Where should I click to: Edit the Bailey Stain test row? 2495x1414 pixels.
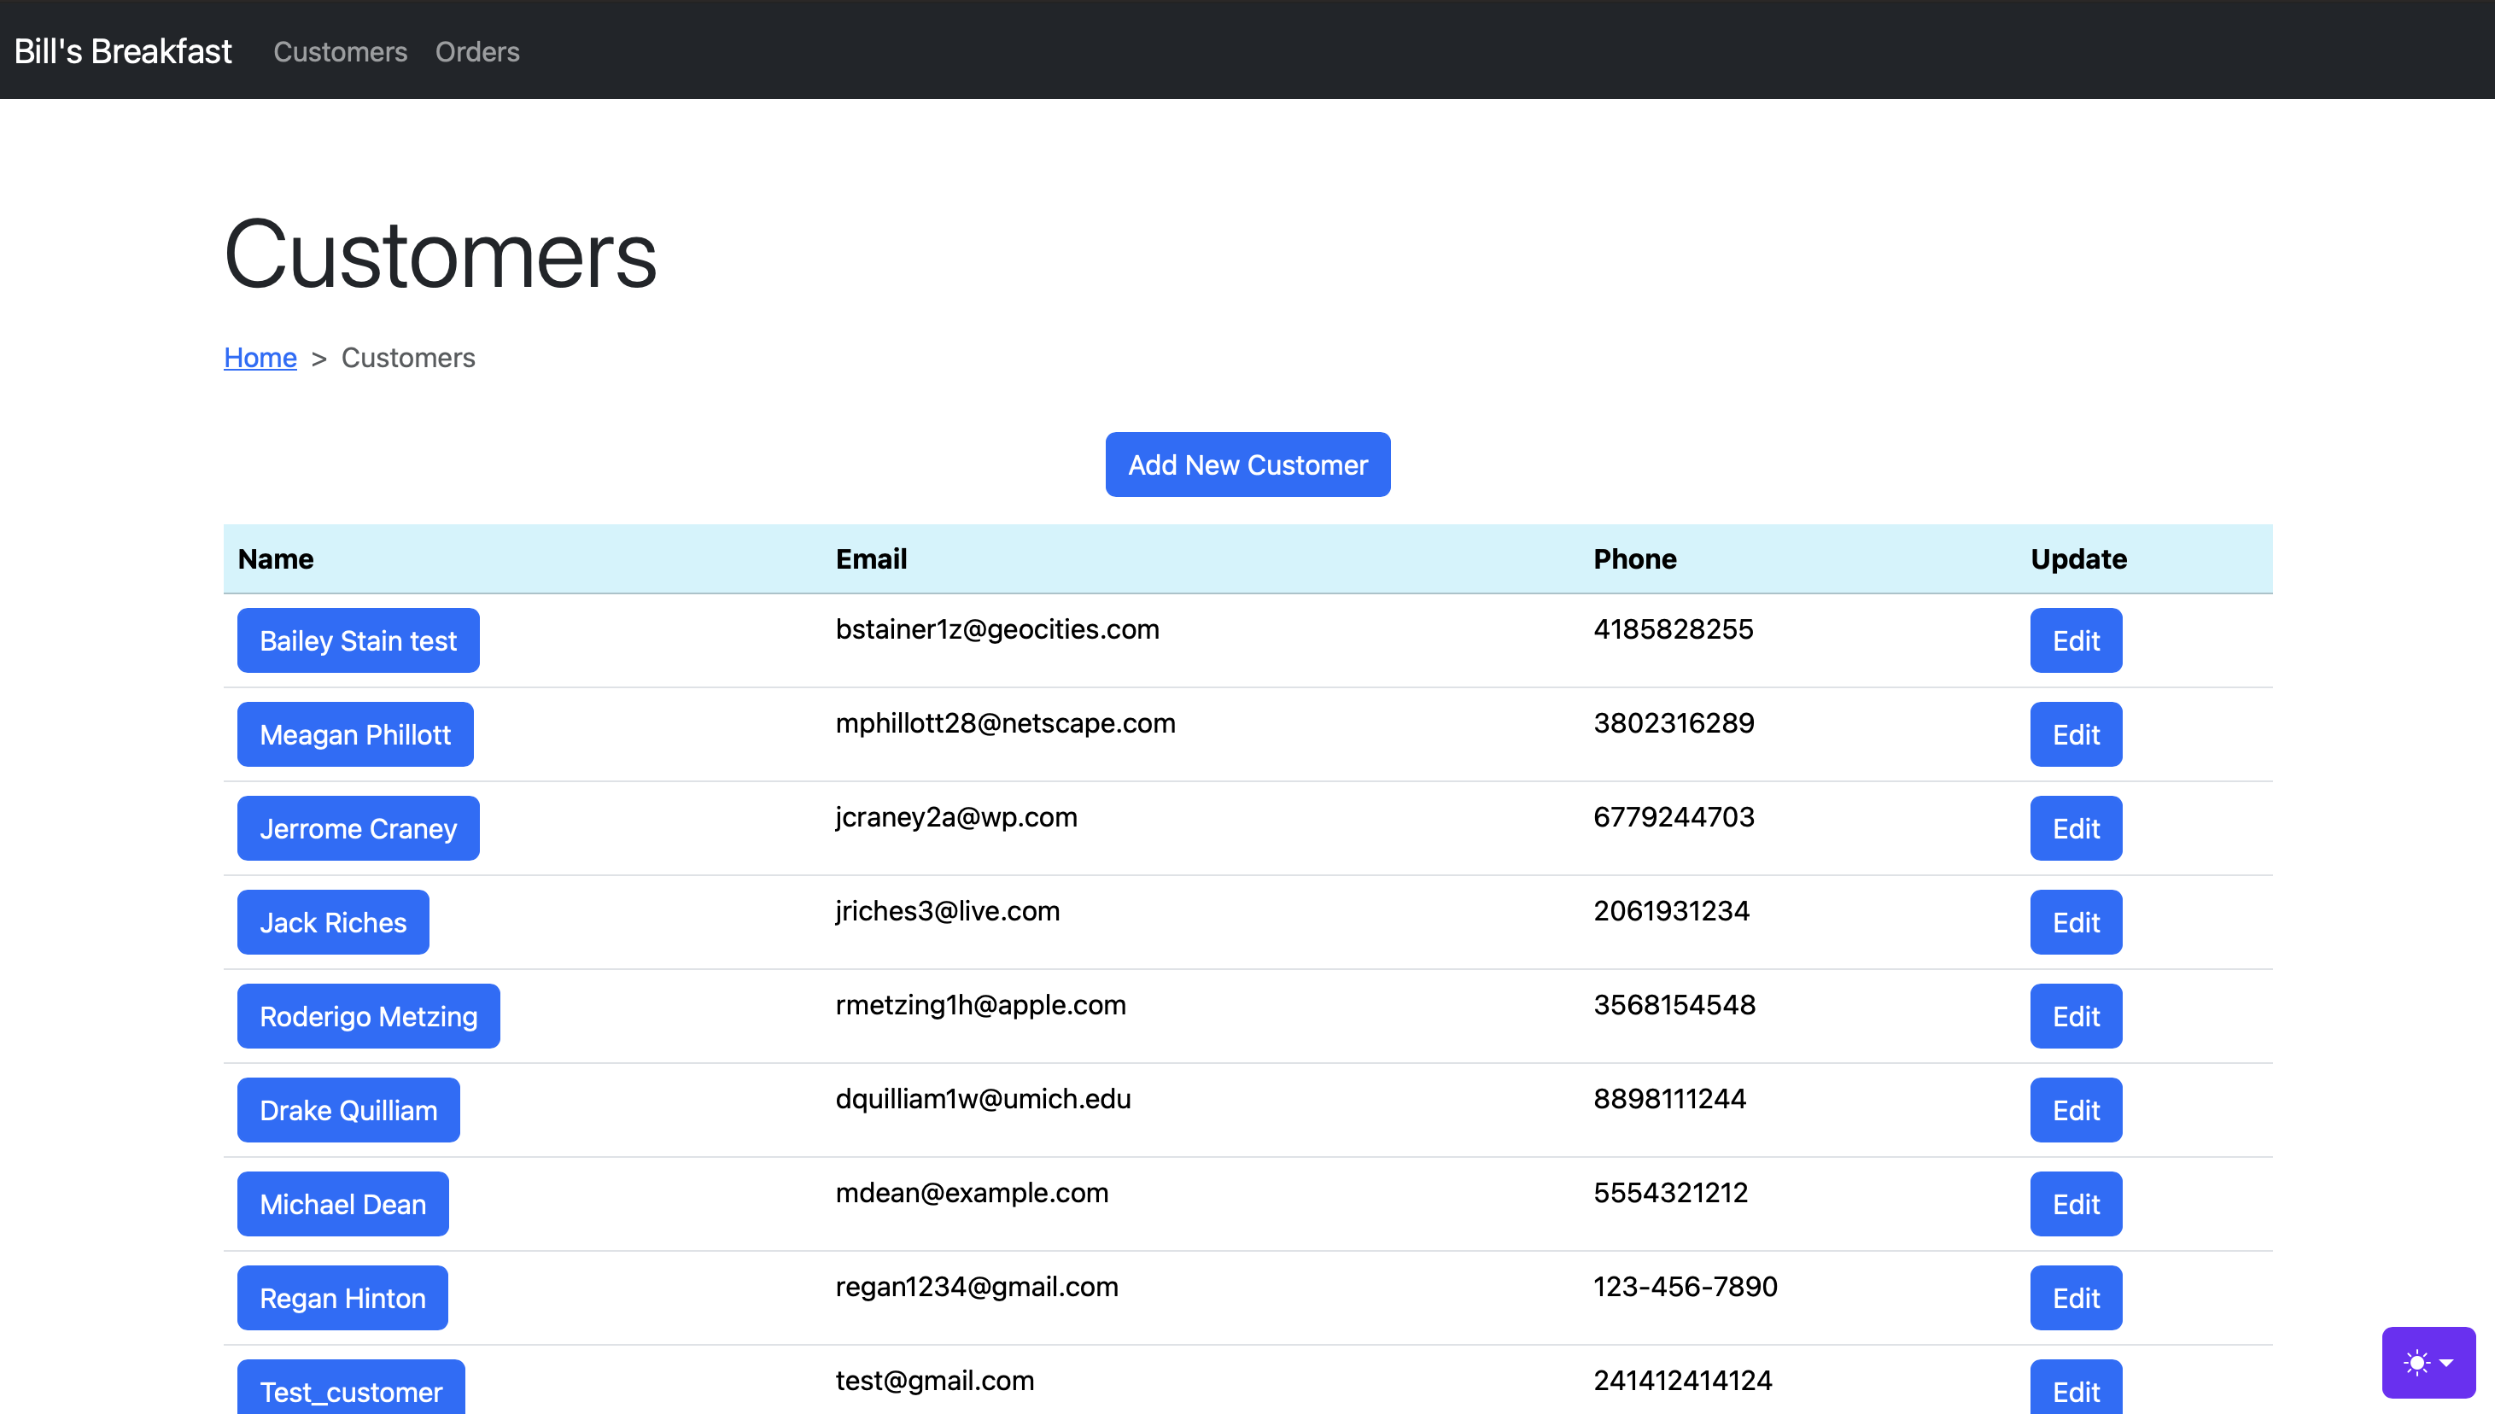click(x=2076, y=640)
